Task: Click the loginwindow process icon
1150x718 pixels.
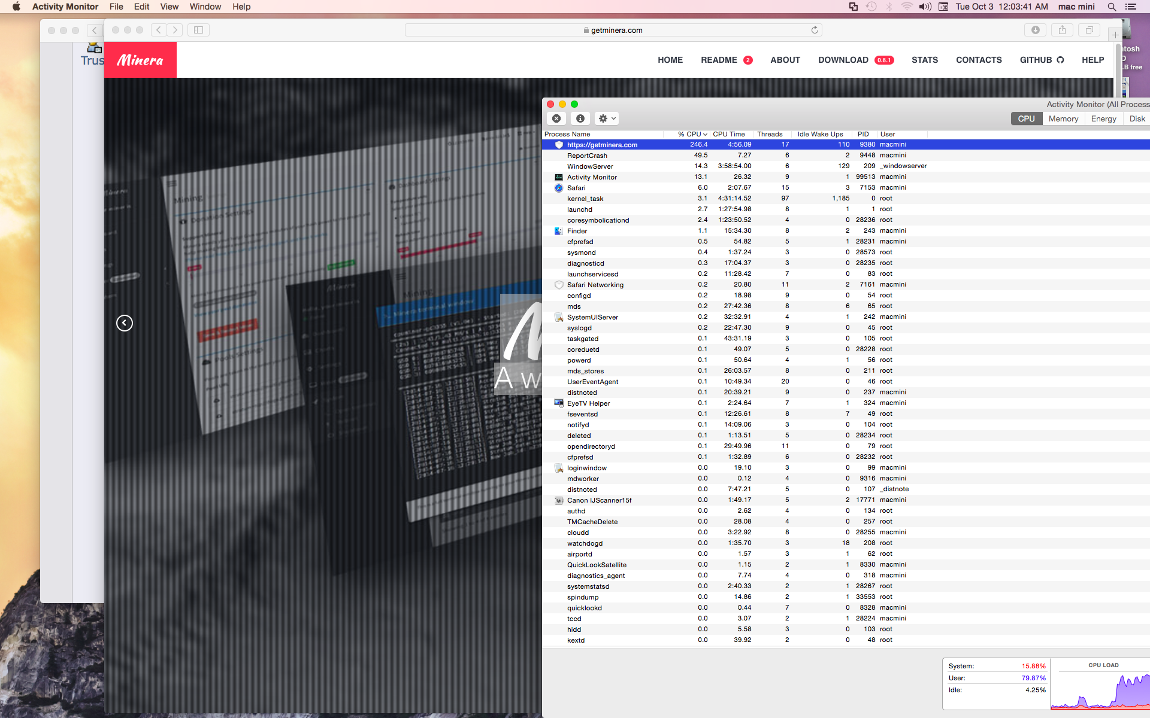Action: 559,468
